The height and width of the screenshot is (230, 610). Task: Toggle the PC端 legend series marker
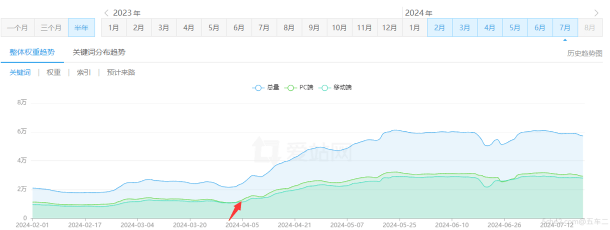[289, 88]
